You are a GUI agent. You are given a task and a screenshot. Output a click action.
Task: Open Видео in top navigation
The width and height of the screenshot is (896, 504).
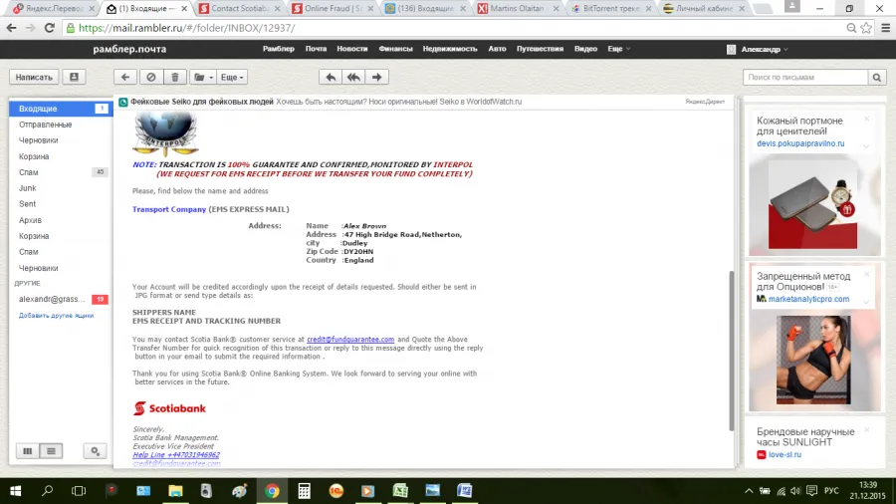(585, 49)
